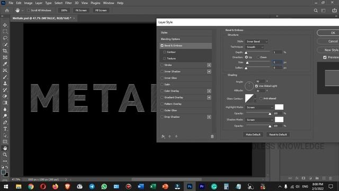Click the Highlight Mode white color swatch
The image size is (339, 191).
279,107
